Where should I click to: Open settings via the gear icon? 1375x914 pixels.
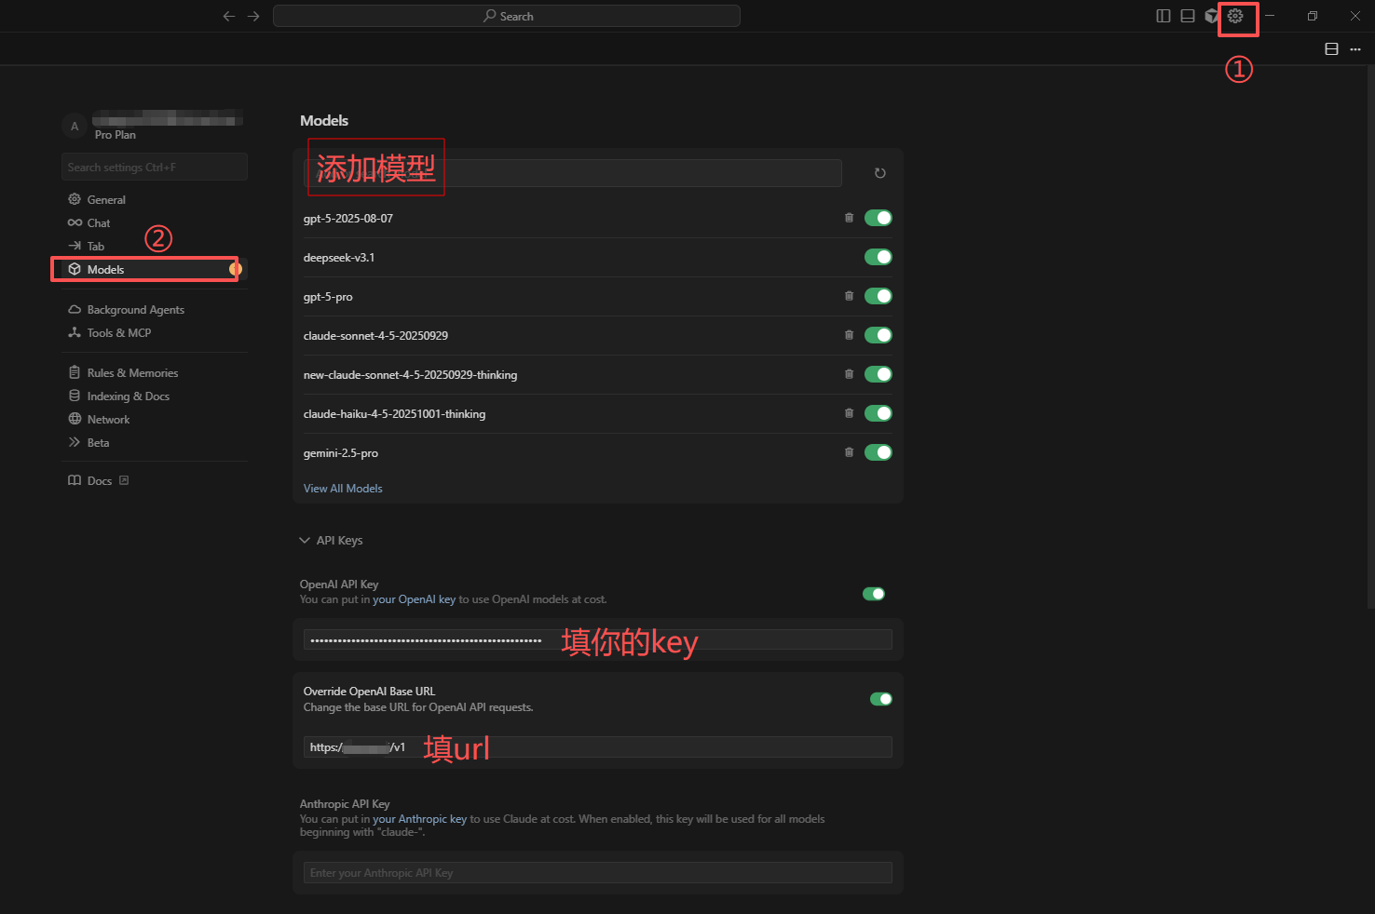[1235, 16]
